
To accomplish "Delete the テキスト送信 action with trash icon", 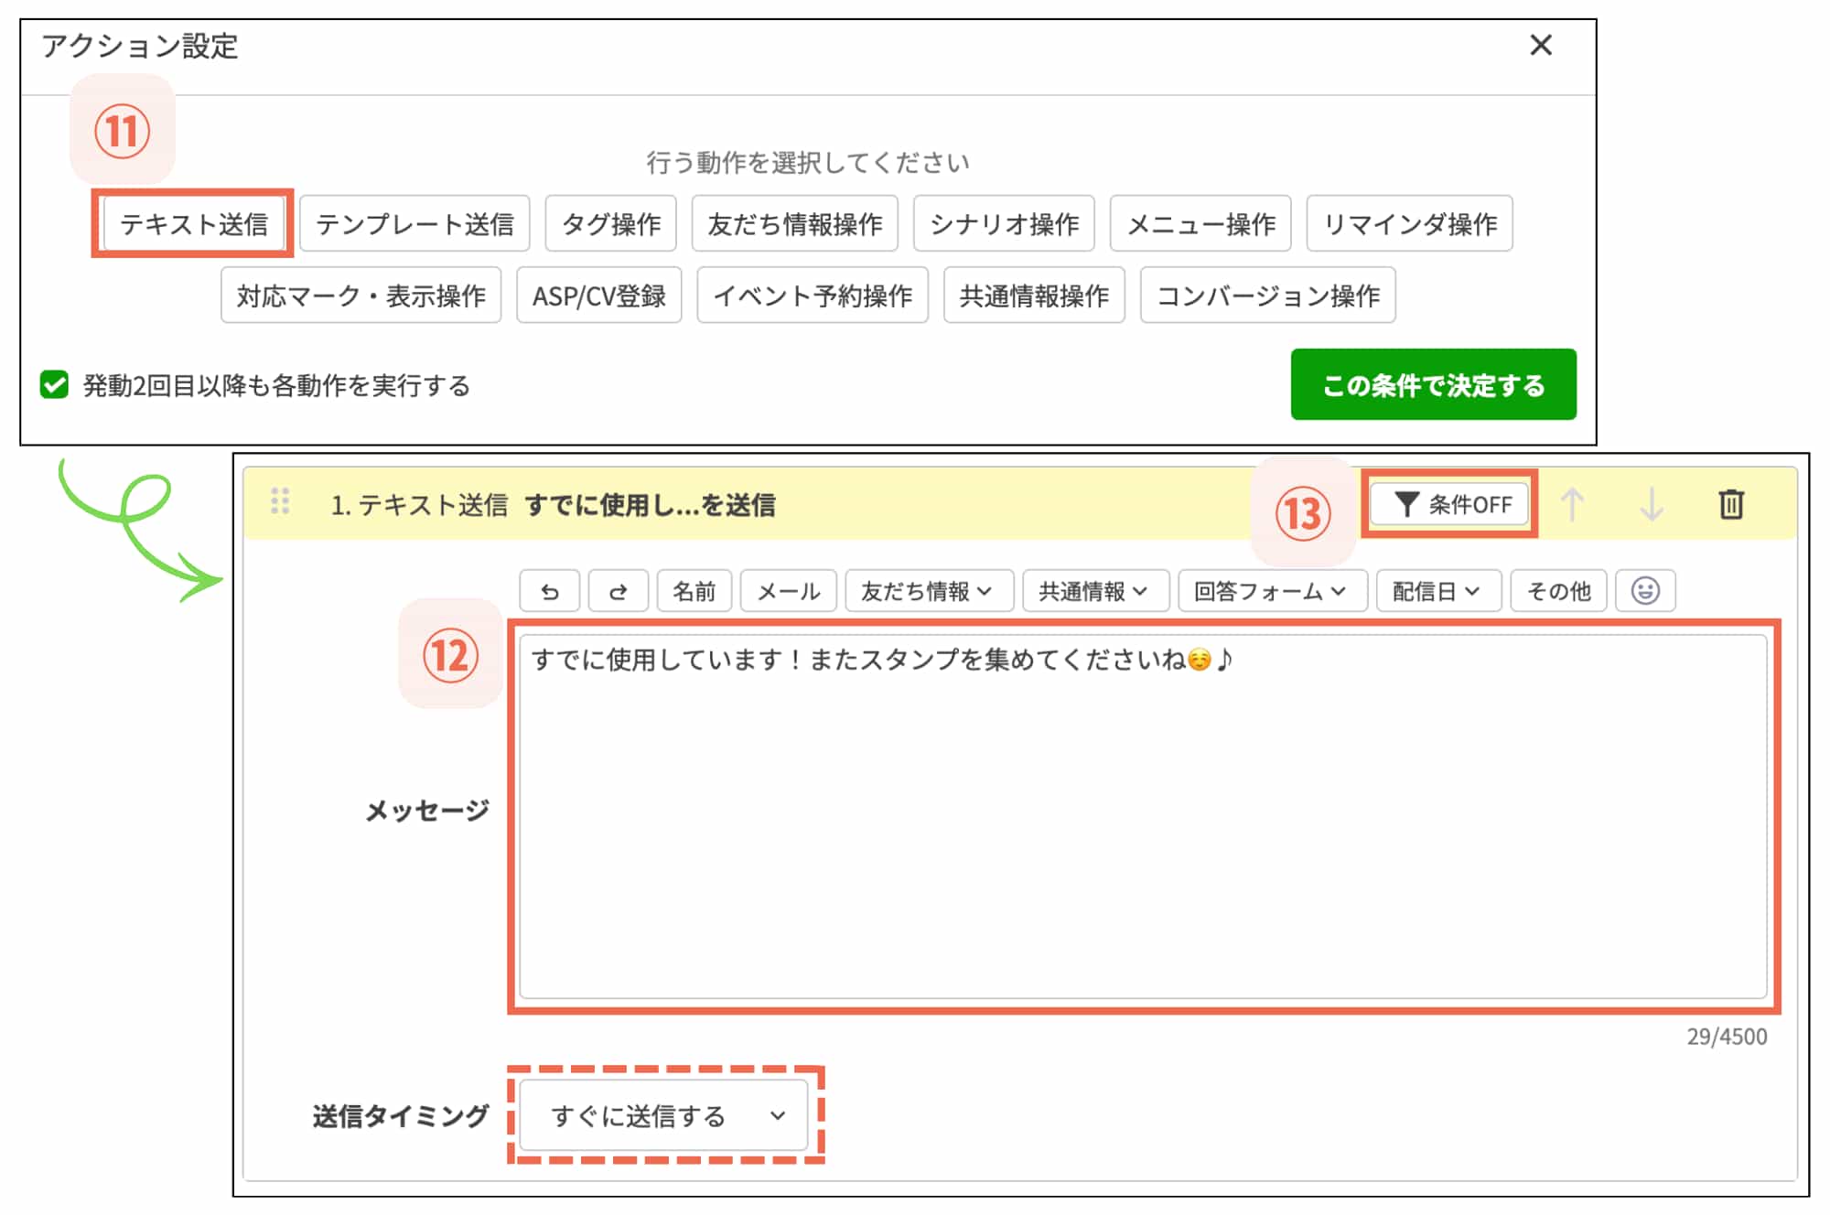I will point(1732,504).
